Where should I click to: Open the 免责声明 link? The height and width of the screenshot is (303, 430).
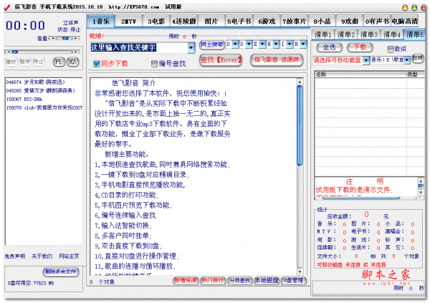[x=15, y=256]
